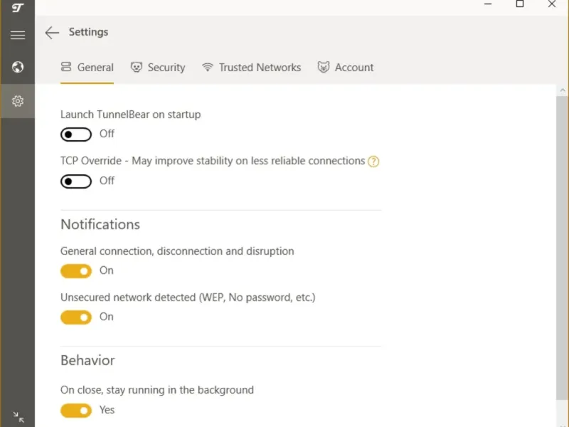The image size is (569, 427).
Task: Click the Notifications section heading
Action: coord(100,224)
